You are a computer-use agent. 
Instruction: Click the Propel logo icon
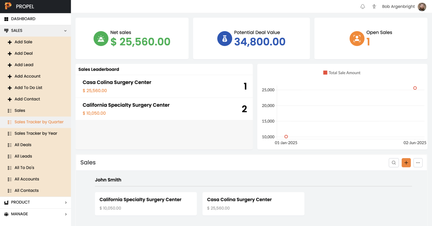pyautogui.click(x=8, y=6)
